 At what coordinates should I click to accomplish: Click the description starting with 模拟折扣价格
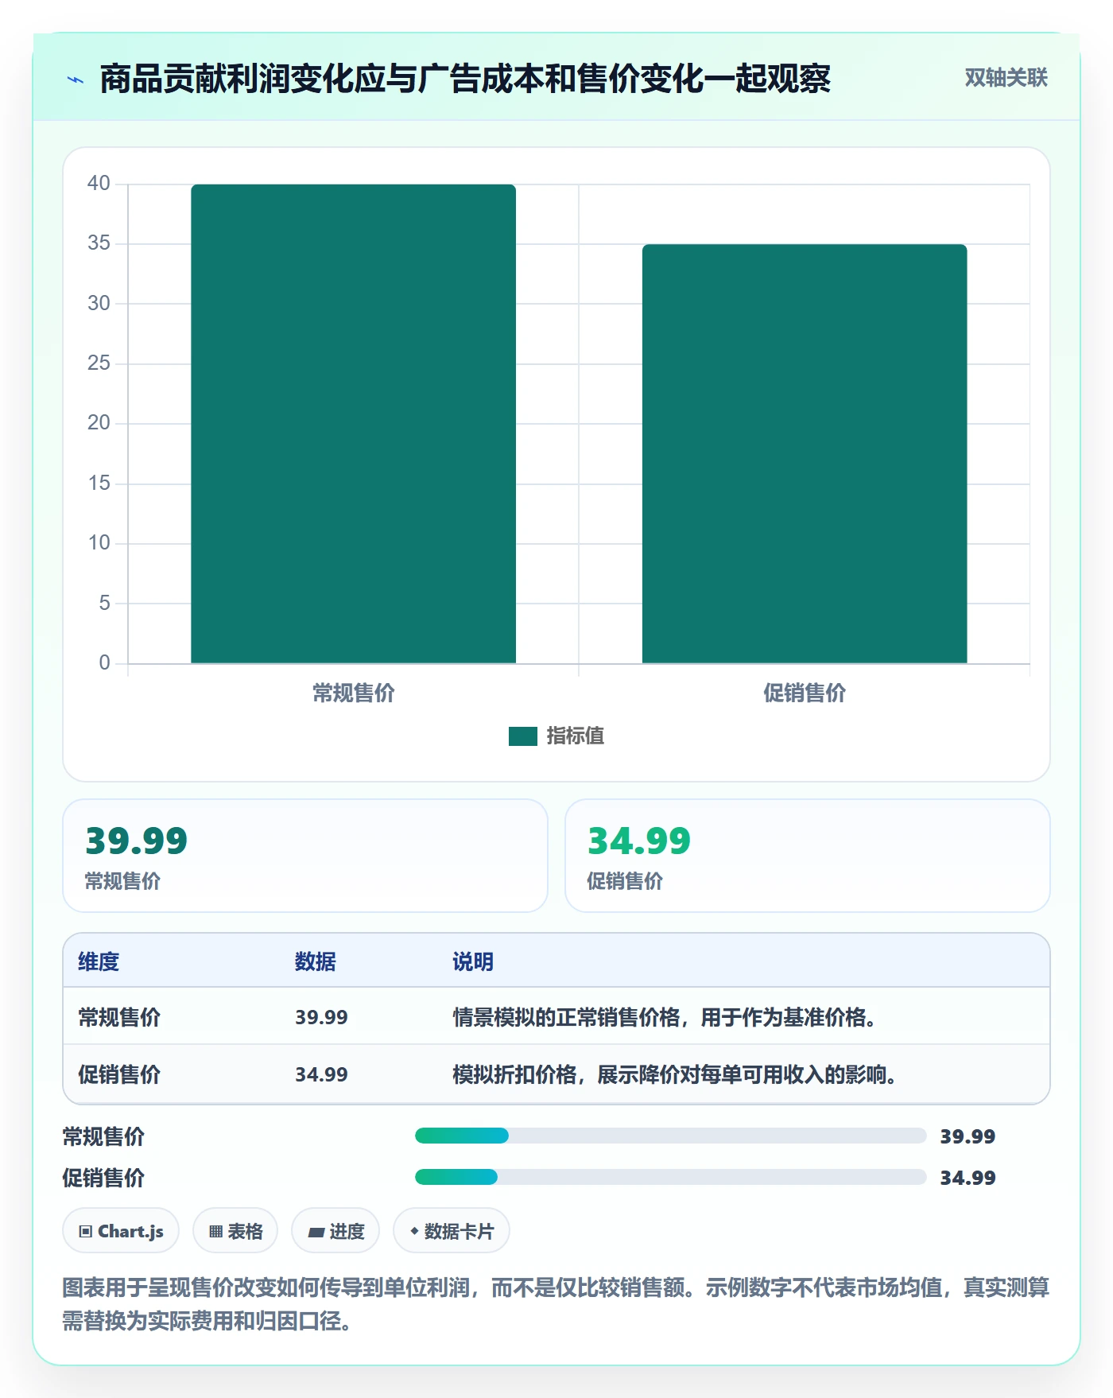675,1074
